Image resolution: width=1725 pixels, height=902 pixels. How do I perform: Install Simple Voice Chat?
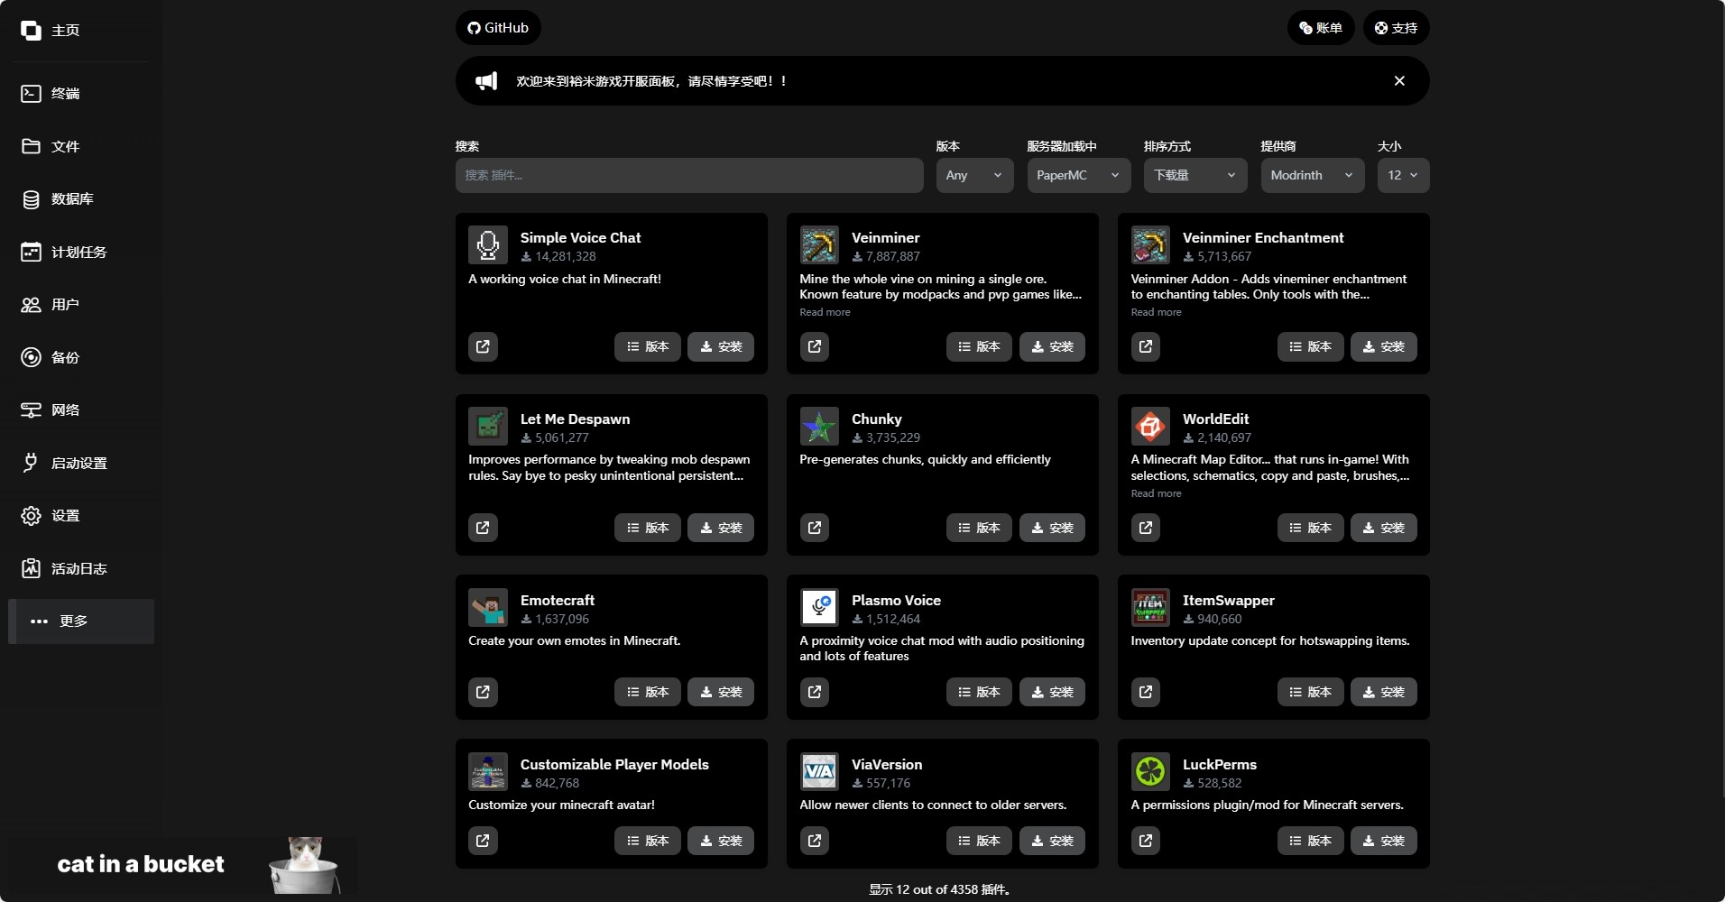click(x=721, y=346)
